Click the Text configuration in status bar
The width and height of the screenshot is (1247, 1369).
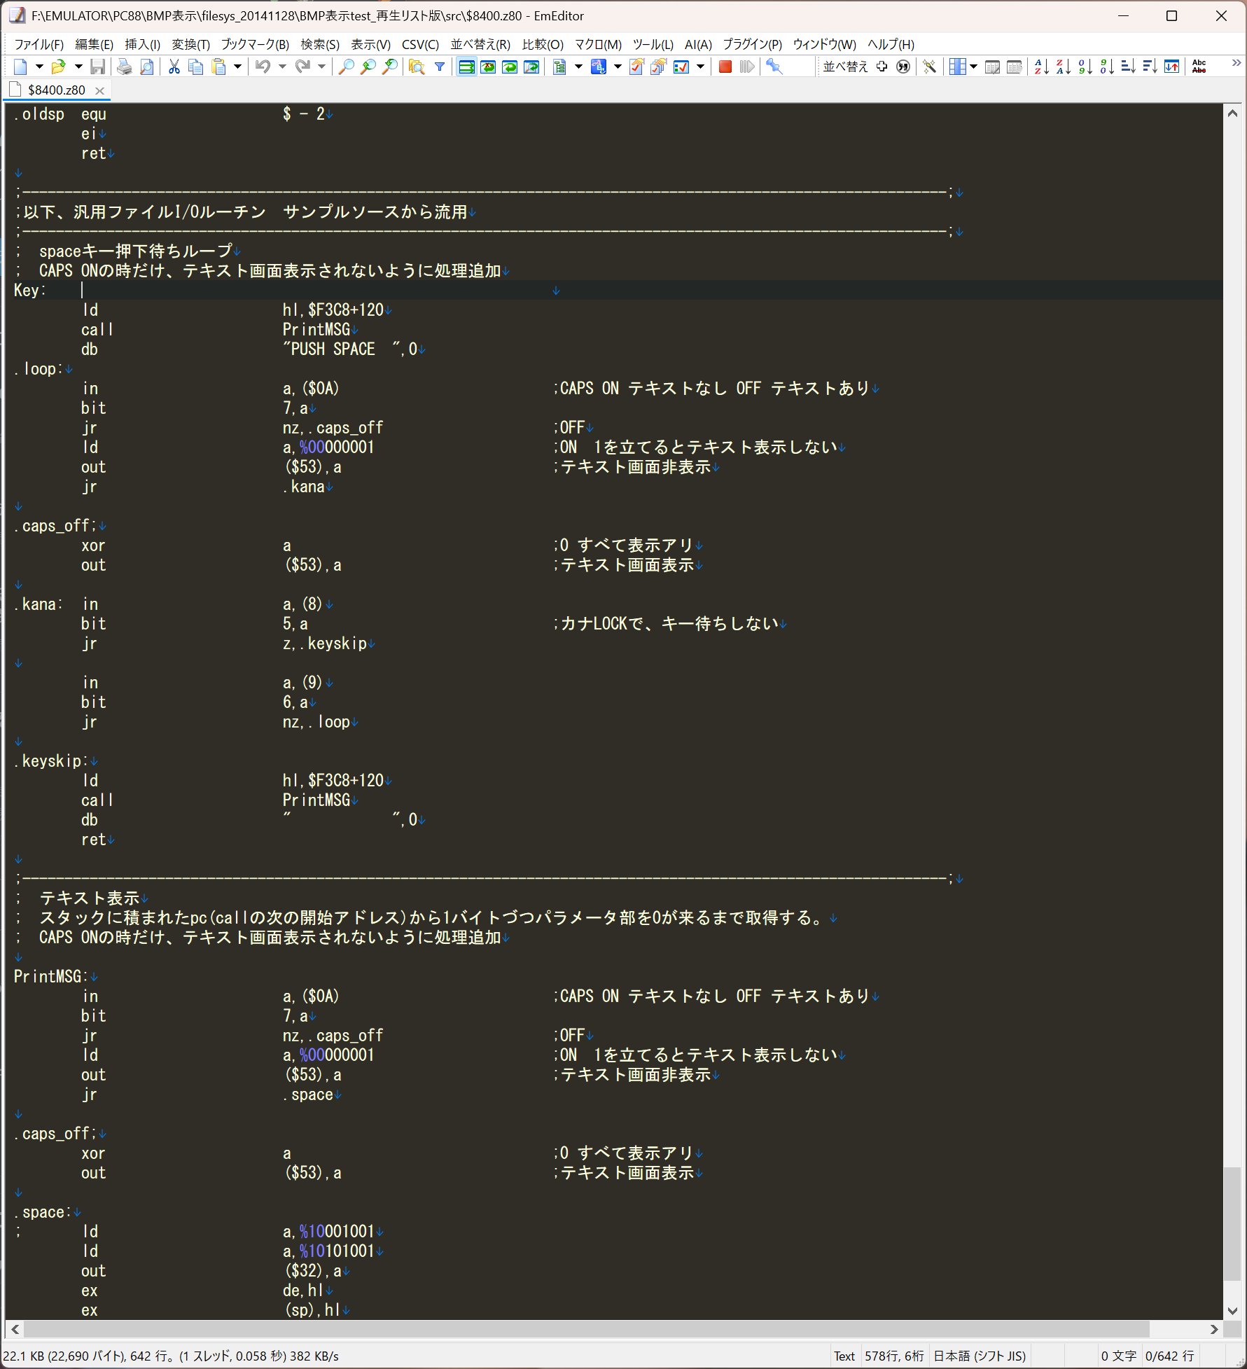pos(844,1356)
